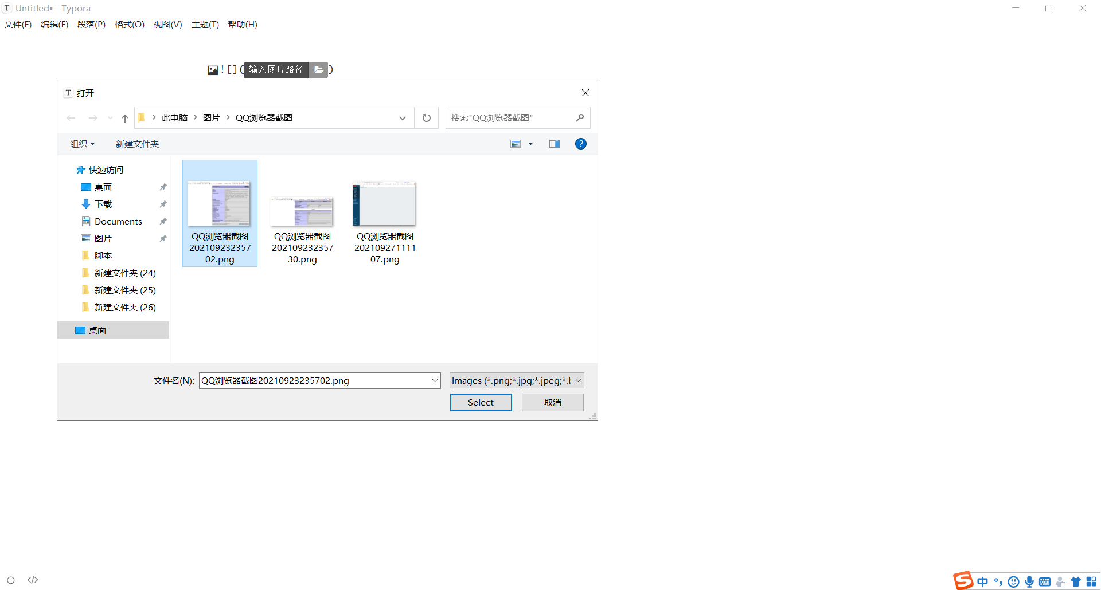Open the IME soft keyboard icon
This screenshot has width=1101, height=590.
click(x=1045, y=582)
